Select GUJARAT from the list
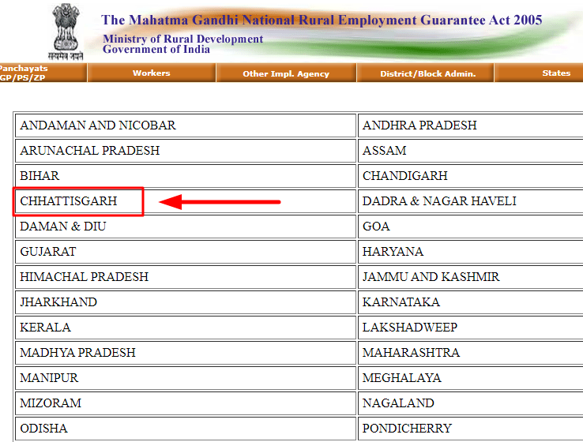Image resolution: width=583 pixels, height=442 pixels. (x=48, y=252)
